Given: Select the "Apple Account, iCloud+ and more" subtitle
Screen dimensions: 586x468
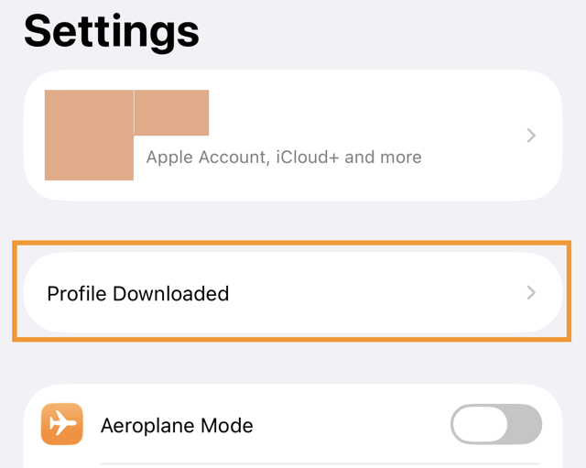Looking at the screenshot, I should pos(284,157).
